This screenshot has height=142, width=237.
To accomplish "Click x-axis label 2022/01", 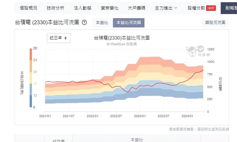I will pos(92,116).
